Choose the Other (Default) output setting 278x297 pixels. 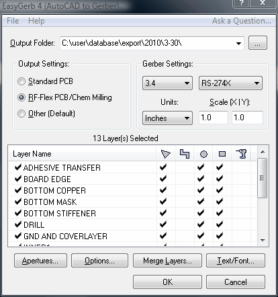[x=21, y=114]
